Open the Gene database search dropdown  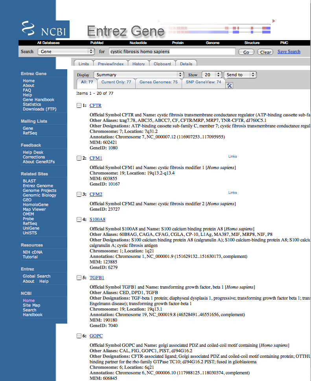pyautogui.click(x=66, y=52)
